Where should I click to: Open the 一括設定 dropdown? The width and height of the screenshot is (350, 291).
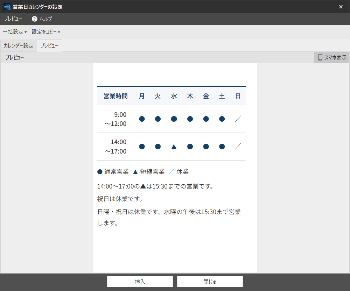pos(15,32)
